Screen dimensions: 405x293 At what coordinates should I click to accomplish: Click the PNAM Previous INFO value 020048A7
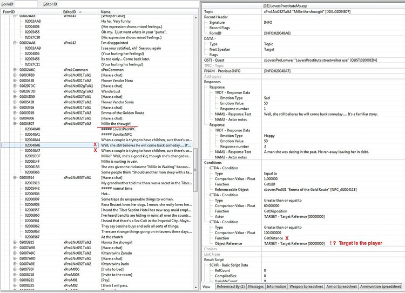click(277, 71)
